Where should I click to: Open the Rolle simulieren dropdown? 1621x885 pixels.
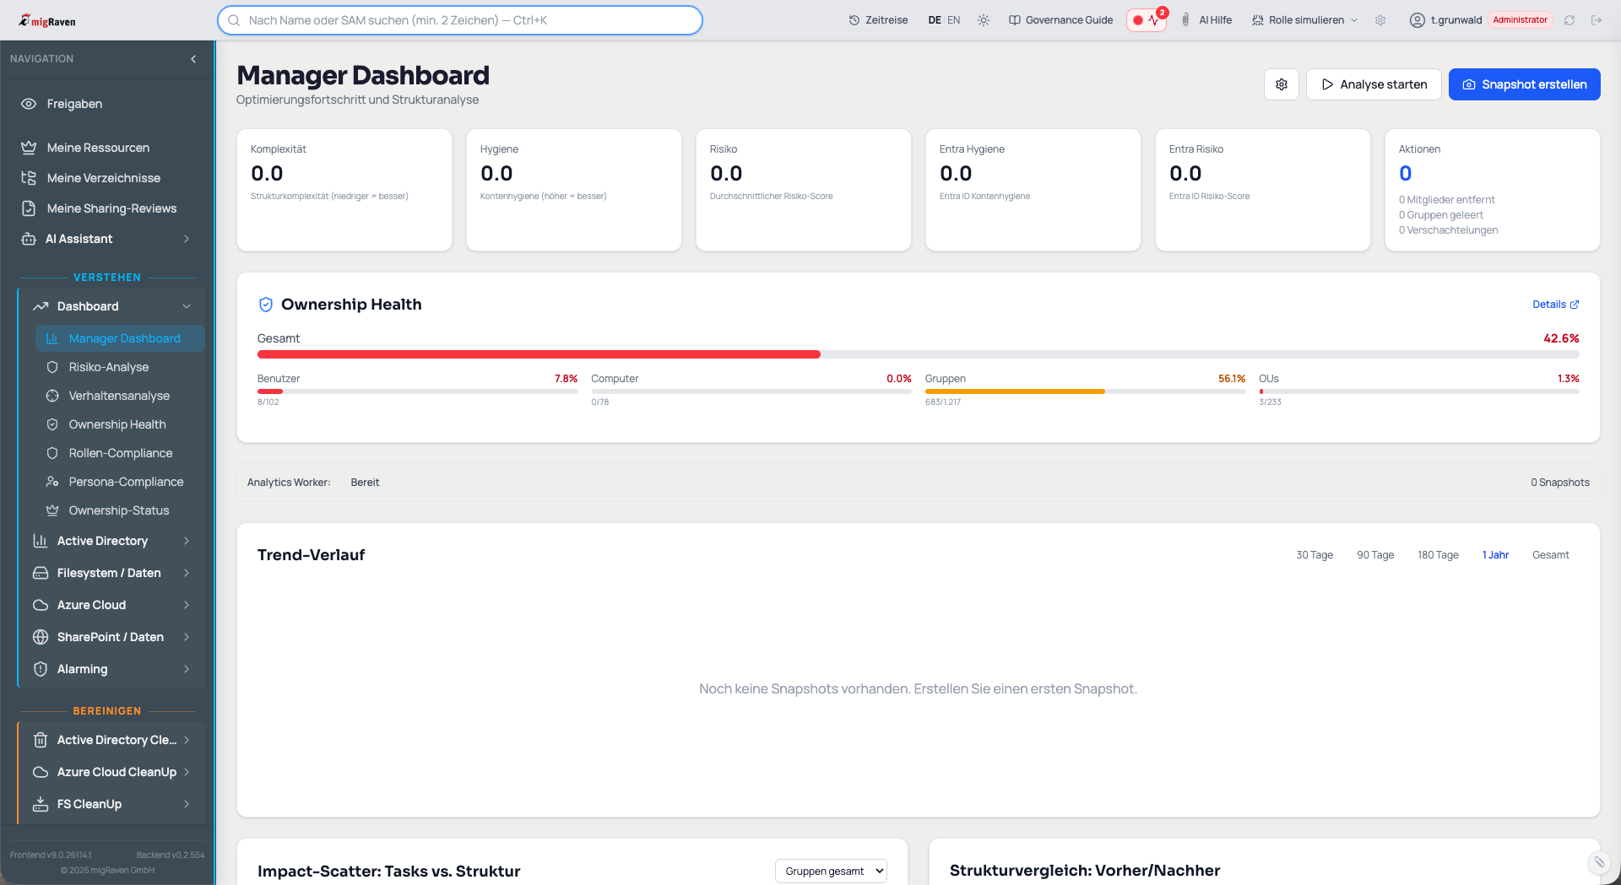[x=1305, y=20]
